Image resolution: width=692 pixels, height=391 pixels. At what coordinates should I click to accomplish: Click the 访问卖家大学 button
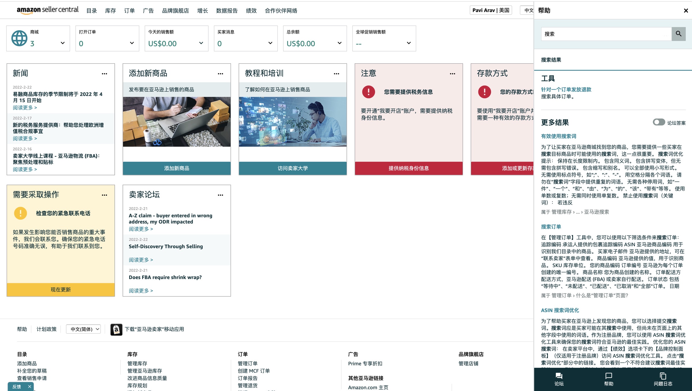[x=293, y=168]
